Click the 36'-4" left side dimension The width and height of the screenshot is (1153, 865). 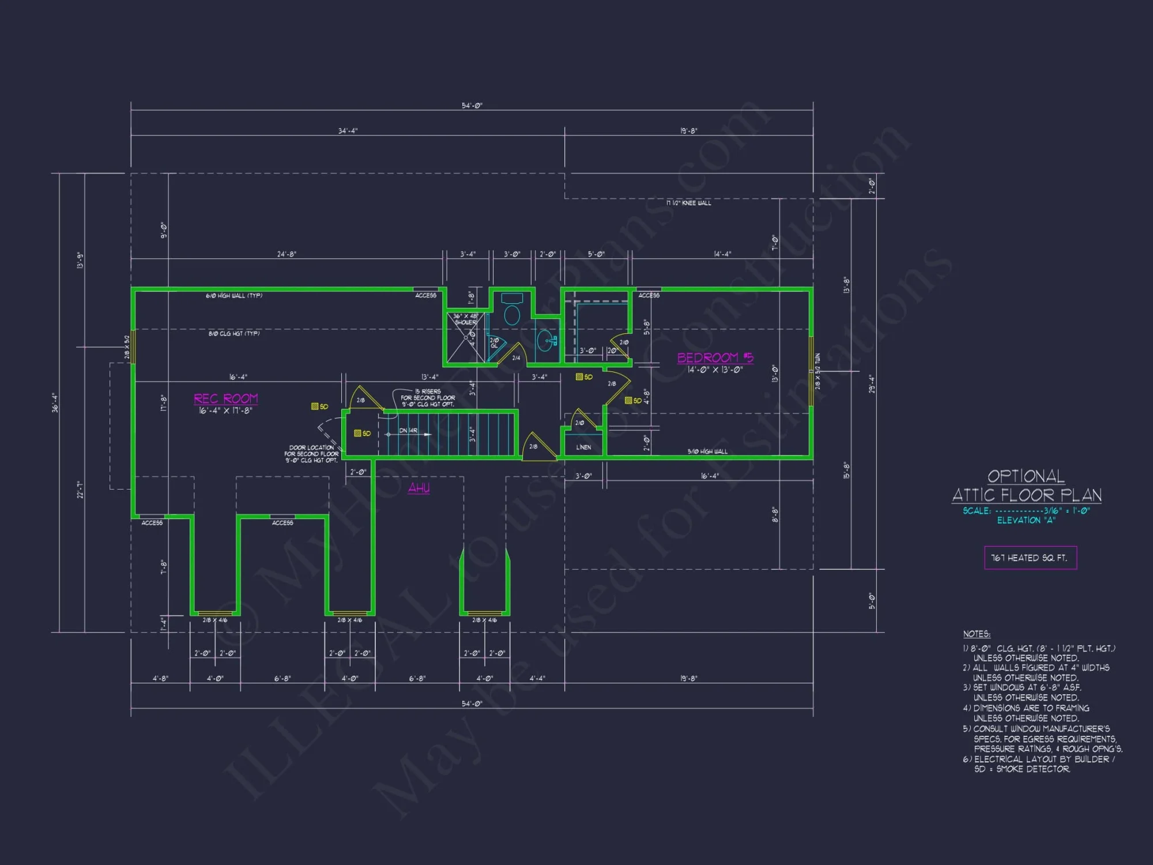(55, 403)
